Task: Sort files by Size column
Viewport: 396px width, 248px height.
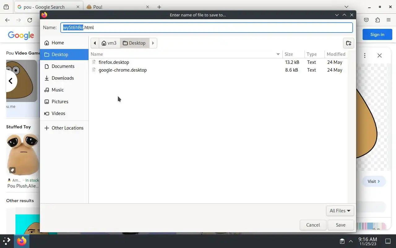Action: point(293,54)
